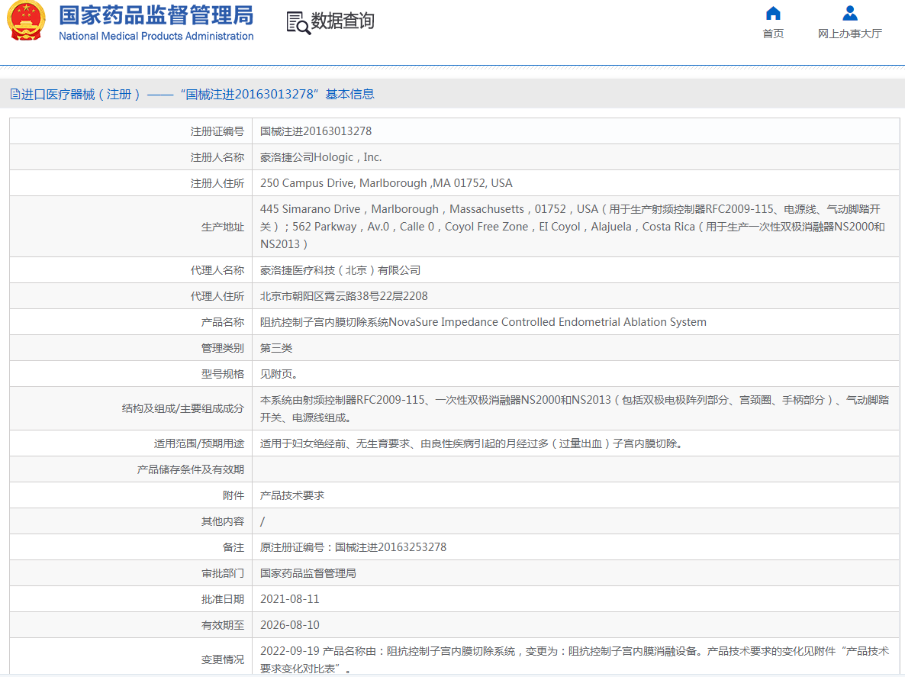Click registrant name 豪洛捷公司Hologic, Inc.
The image size is (905, 677).
(x=320, y=157)
